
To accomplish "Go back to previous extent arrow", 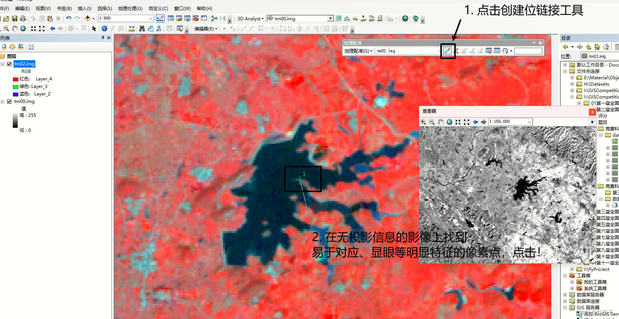I will pos(52,29).
